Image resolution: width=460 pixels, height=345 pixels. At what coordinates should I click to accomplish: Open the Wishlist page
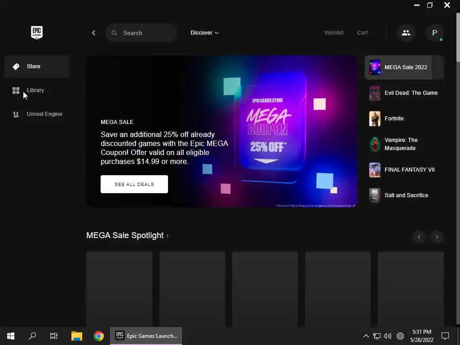pos(334,32)
